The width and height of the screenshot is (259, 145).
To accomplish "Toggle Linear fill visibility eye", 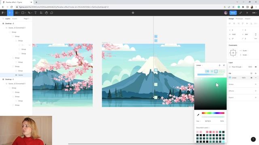I will [251, 78].
